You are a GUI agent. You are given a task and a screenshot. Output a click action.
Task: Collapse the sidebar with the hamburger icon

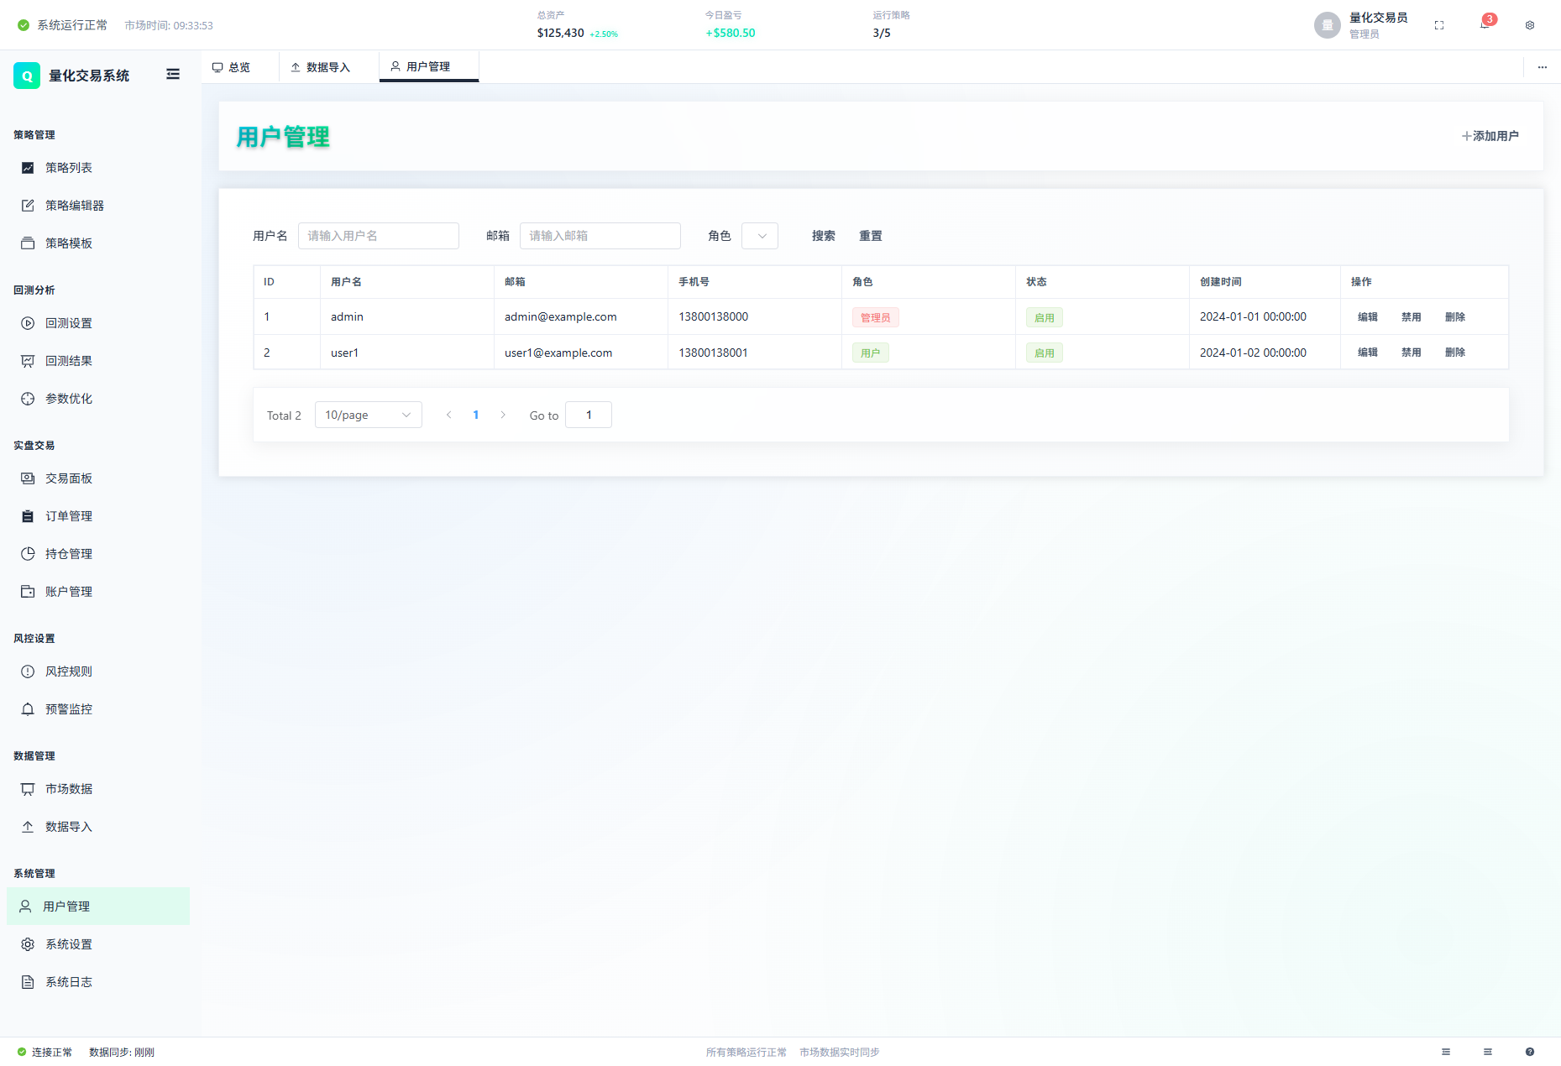coord(173,75)
